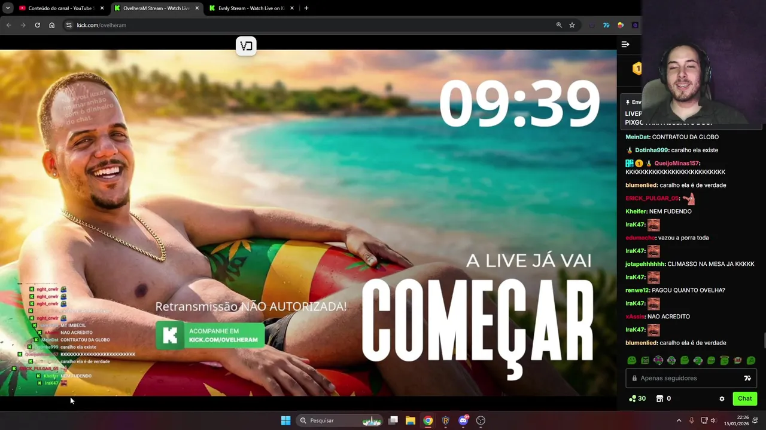Click the Khelfer username in chat
This screenshot has width=766, height=430.
coord(636,211)
